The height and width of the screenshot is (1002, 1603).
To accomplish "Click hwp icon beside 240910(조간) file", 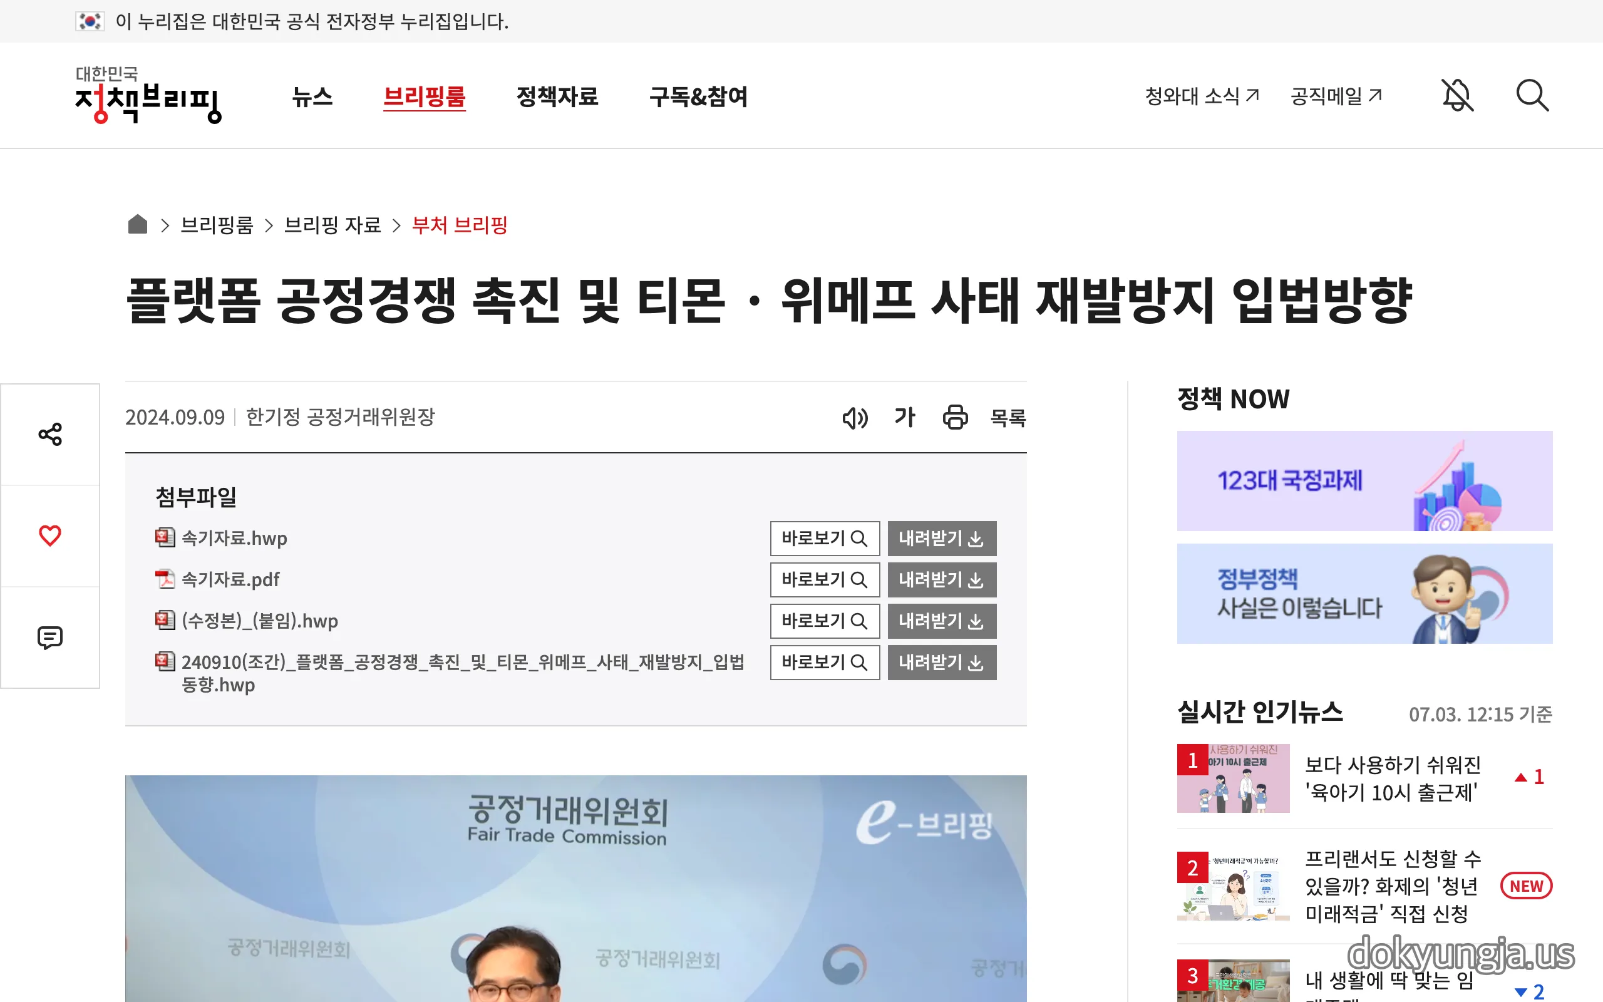I will pos(165,661).
